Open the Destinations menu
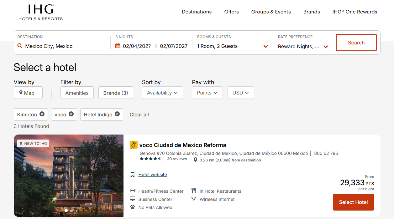 pos(197,12)
